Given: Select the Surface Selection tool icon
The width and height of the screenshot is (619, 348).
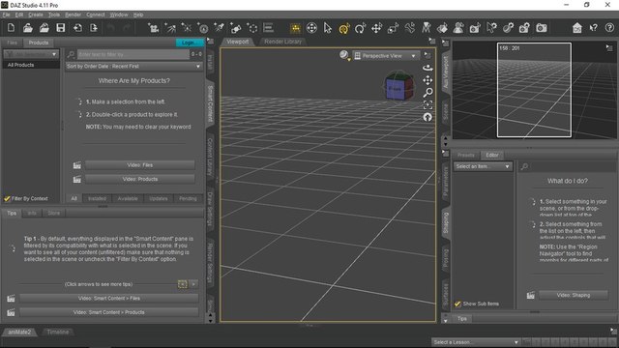Looking at the screenshot, I should click(442, 28).
